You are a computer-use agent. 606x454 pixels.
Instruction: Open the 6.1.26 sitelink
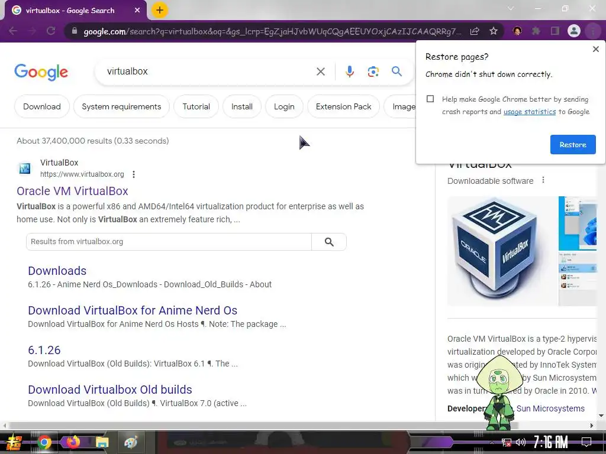point(44,350)
